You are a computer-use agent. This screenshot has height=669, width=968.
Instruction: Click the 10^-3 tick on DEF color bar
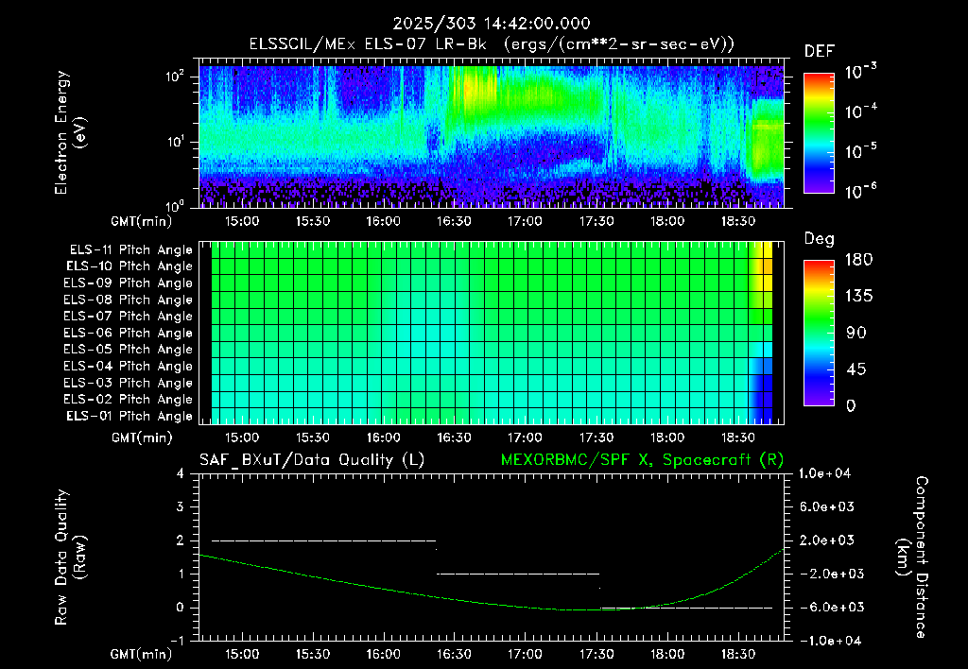pos(860,72)
